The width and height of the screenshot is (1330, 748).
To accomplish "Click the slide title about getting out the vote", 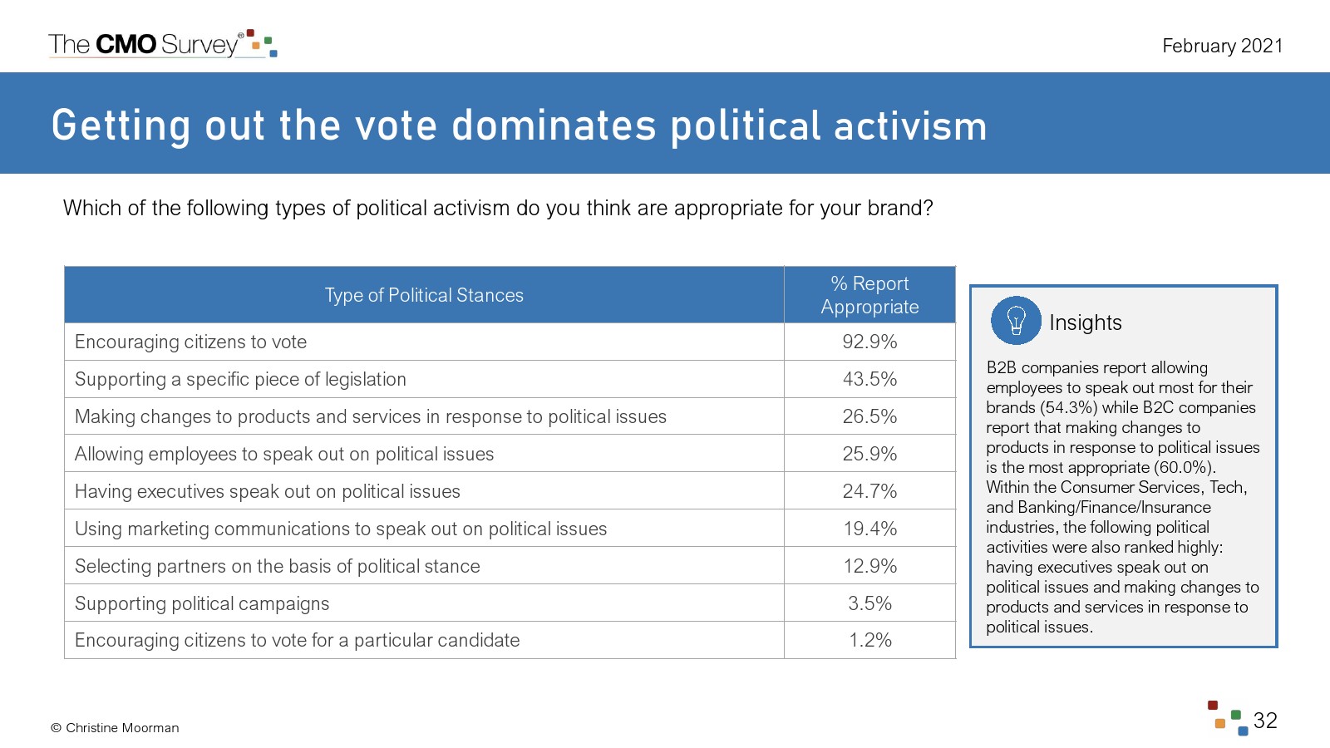I will point(519,125).
